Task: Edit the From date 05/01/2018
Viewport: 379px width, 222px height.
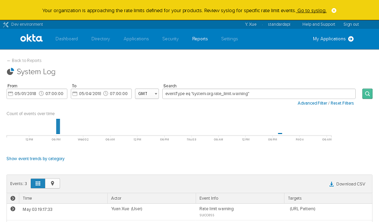Action: pos(25,94)
